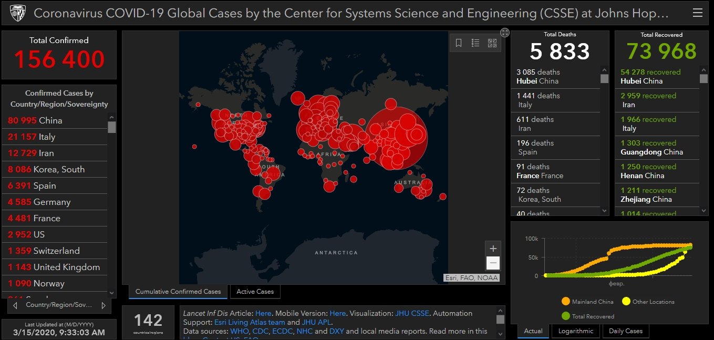
Task: Select '196 deaths Spain' entry
Action: 556,148
